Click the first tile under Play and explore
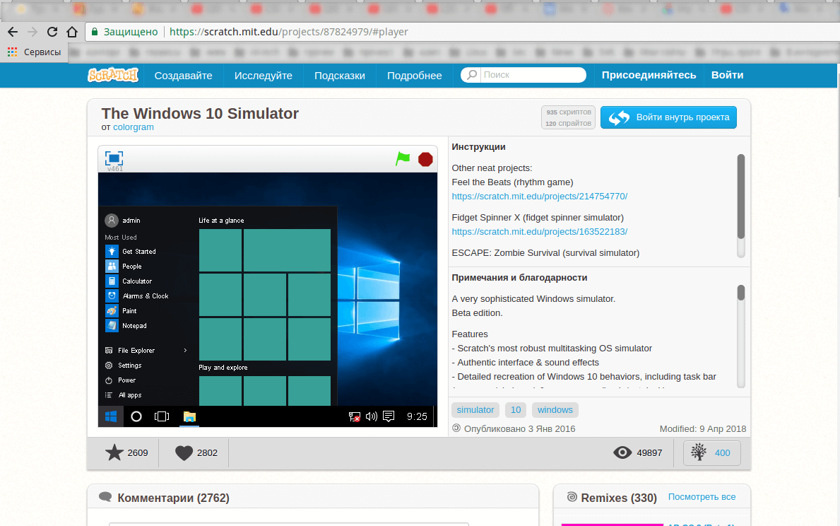 (x=220, y=390)
